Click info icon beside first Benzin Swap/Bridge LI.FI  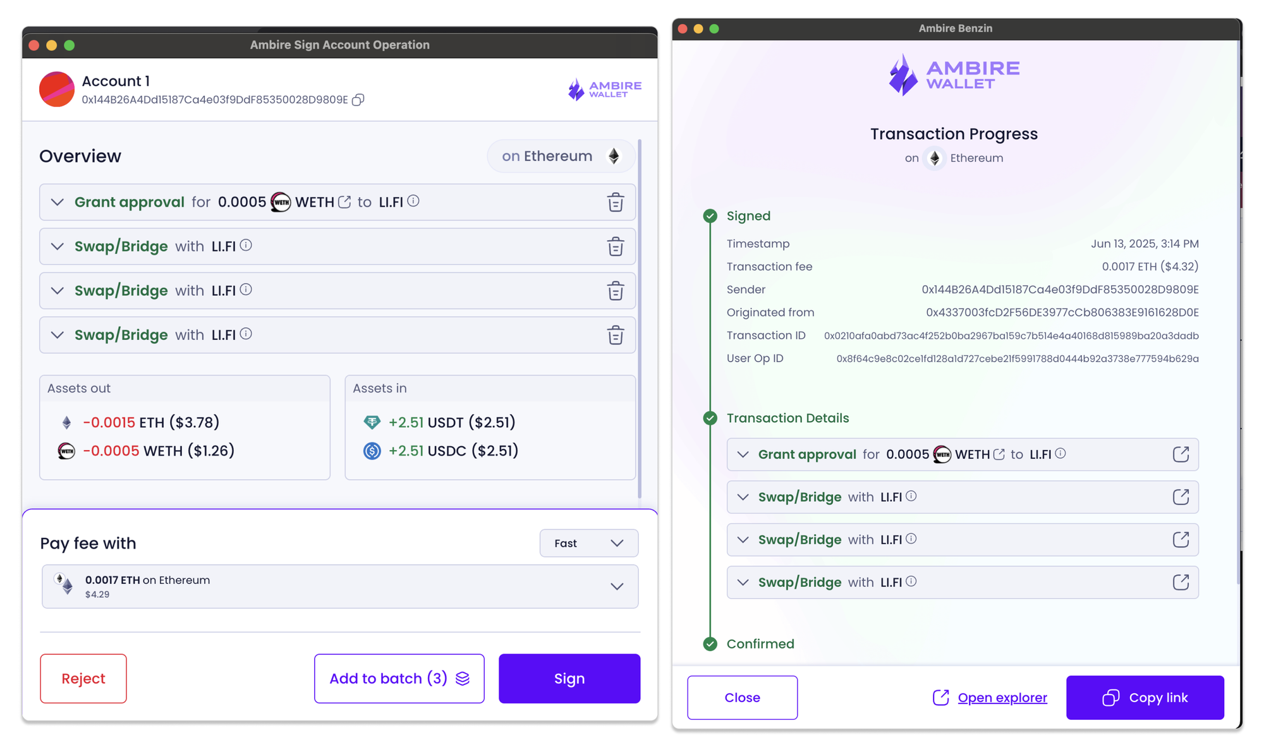[911, 497]
